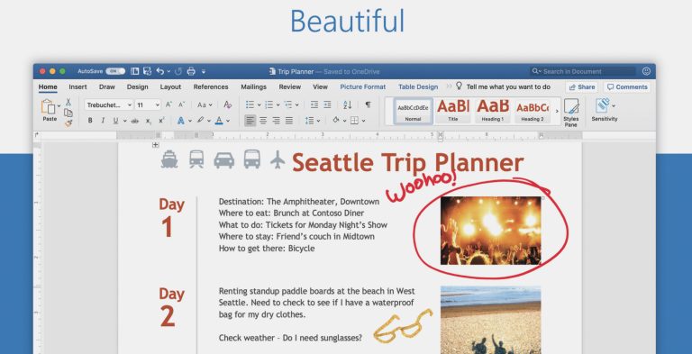Align text to the right

pyautogui.click(x=277, y=121)
